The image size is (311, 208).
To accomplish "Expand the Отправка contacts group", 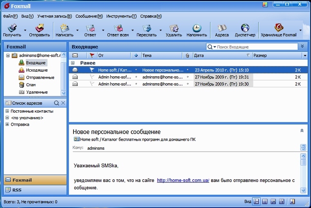I will pos(7,124).
